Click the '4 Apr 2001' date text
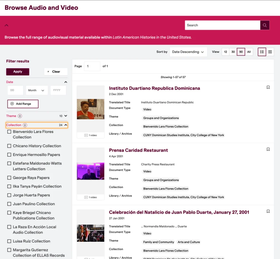Screen dimensions: 280x259 coord(116,156)
